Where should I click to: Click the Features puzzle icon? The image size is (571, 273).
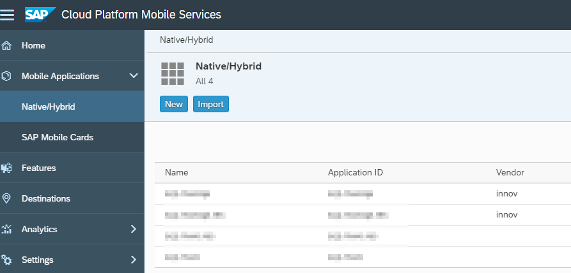point(7,168)
